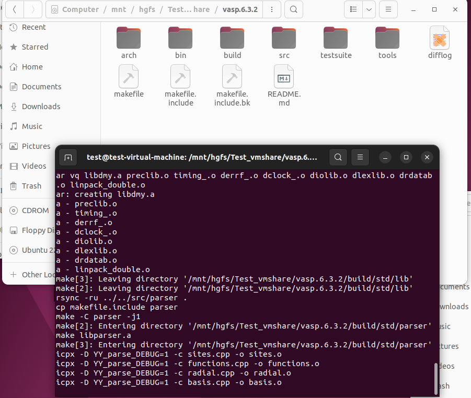This screenshot has width=471, height=398.
Task: Search files in current folder
Action: (293, 9)
